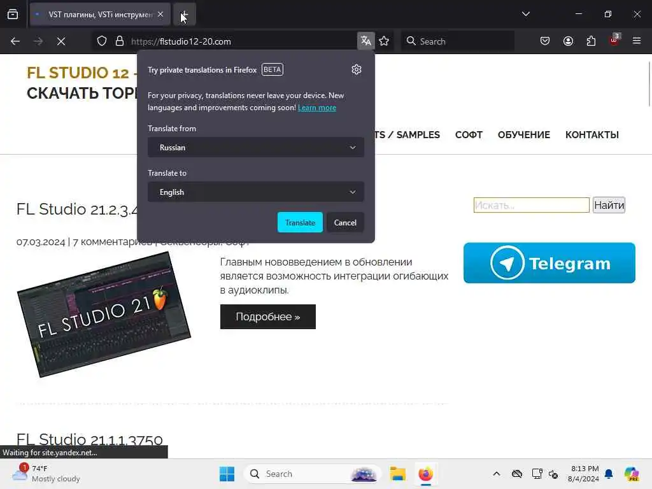The height and width of the screenshot is (489, 652).
Task: Click the Найти search button
Action: pos(609,205)
